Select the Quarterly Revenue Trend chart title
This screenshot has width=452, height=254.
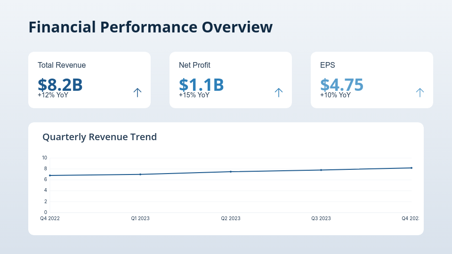[99, 137]
